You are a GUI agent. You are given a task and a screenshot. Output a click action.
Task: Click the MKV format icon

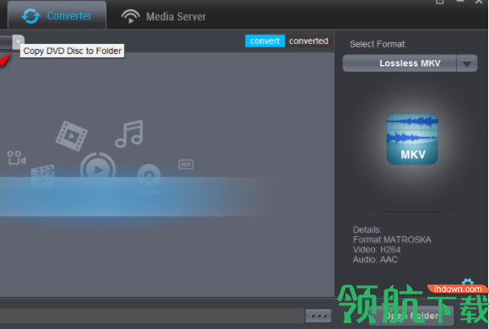pos(412,139)
